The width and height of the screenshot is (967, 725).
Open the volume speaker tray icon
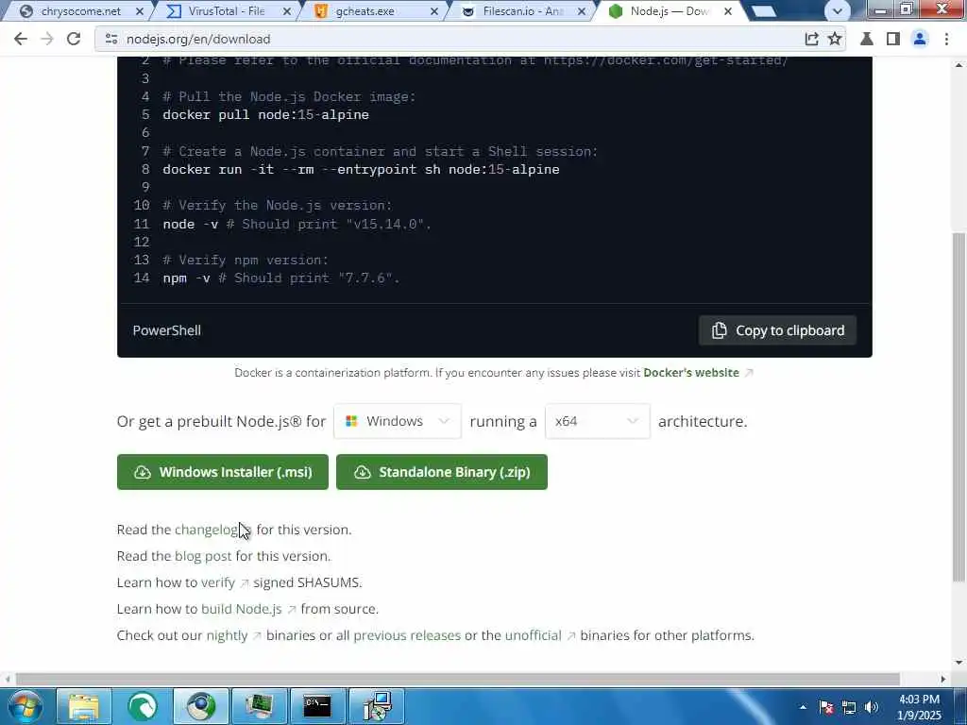pyautogui.click(x=872, y=707)
